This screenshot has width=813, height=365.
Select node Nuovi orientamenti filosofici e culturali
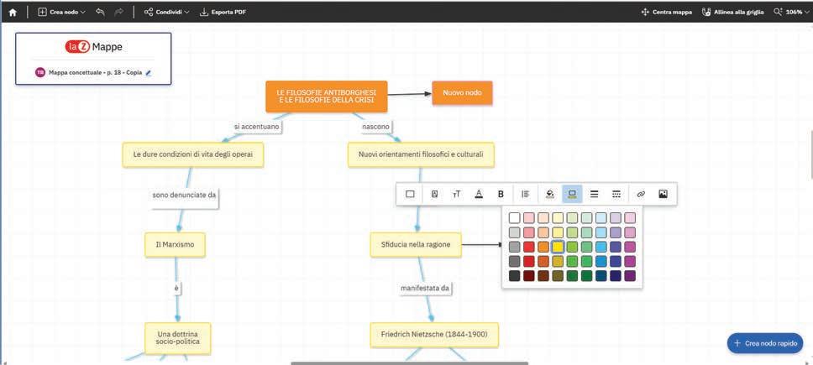(421, 154)
